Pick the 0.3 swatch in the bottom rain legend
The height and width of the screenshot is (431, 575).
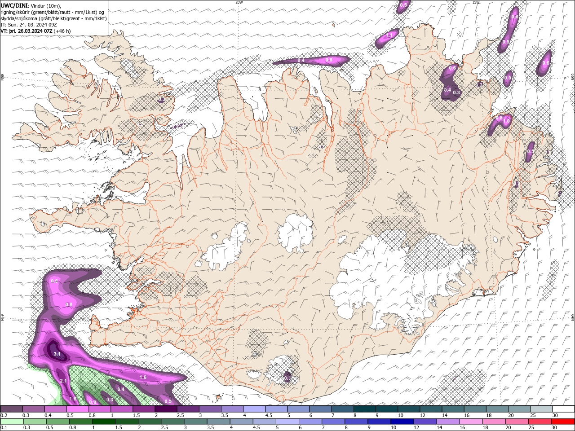(34, 422)
